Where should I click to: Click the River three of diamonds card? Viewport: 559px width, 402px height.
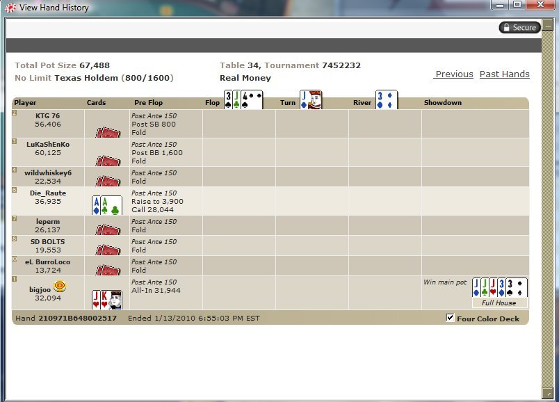click(x=387, y=100)
